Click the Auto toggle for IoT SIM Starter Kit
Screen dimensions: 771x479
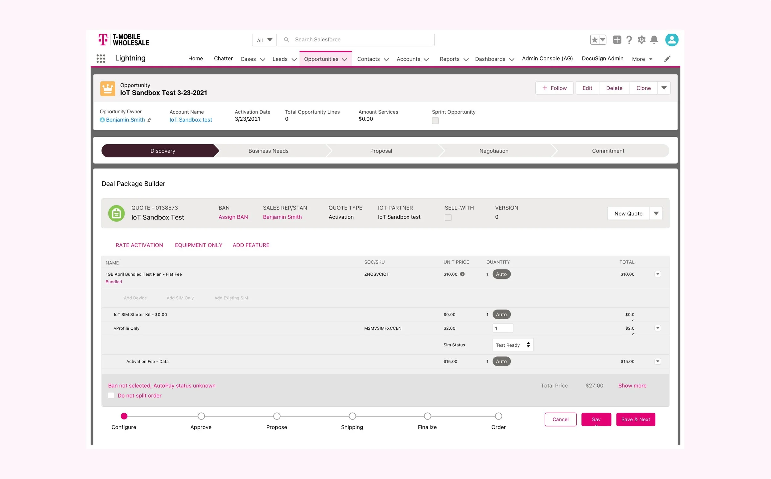click(x=501, y=314)
